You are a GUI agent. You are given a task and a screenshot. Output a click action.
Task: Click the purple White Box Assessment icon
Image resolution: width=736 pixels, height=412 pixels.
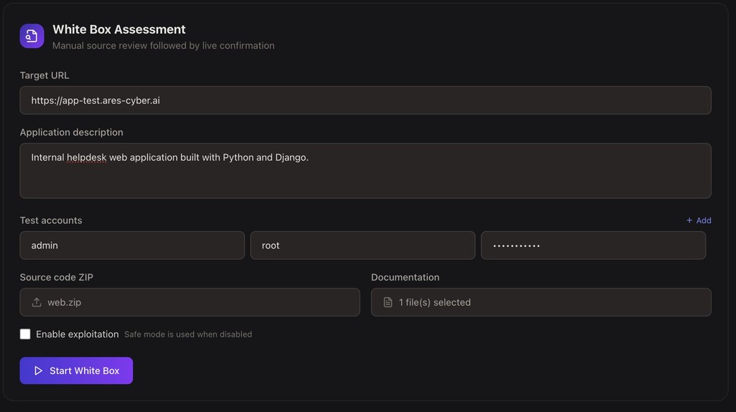click(x=32, y=36)
